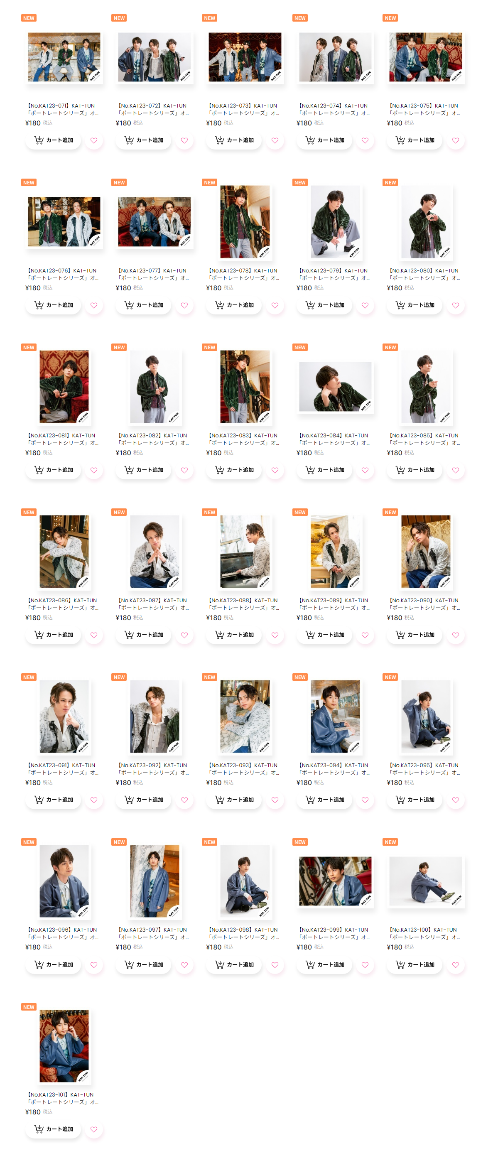Add item KAT23-072 to cart
The width and height of the screenshot is (493, 1163).
pyautogui.click(x=144, y=140)
